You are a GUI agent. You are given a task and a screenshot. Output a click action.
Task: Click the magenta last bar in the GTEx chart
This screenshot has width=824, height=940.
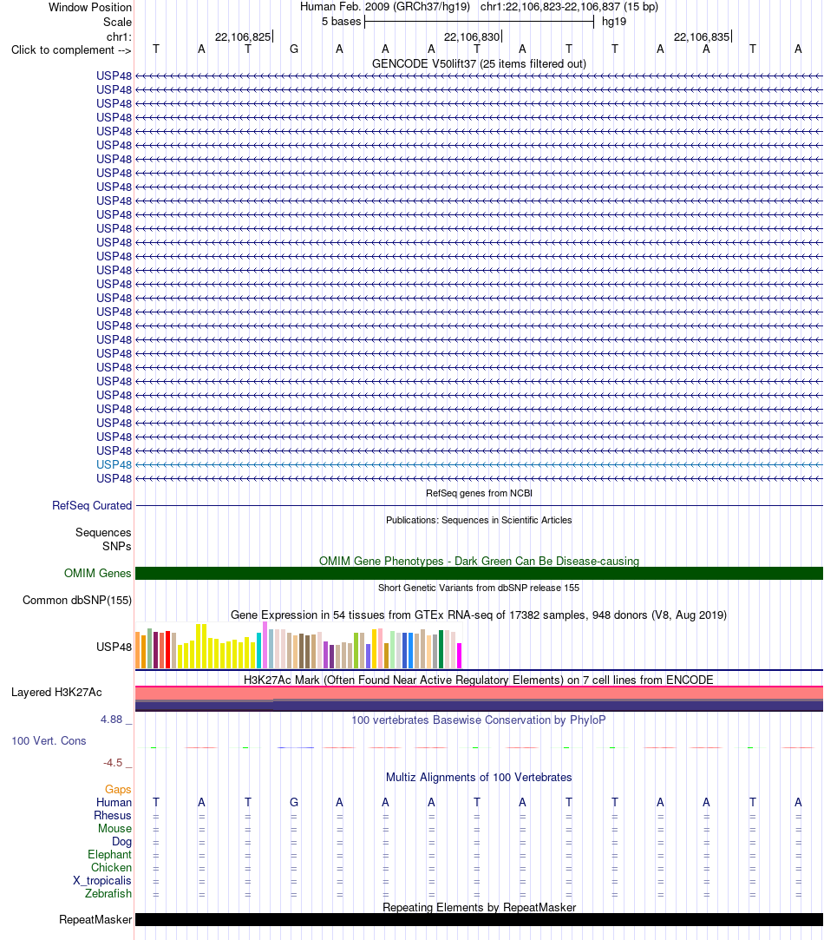[460, 656]
